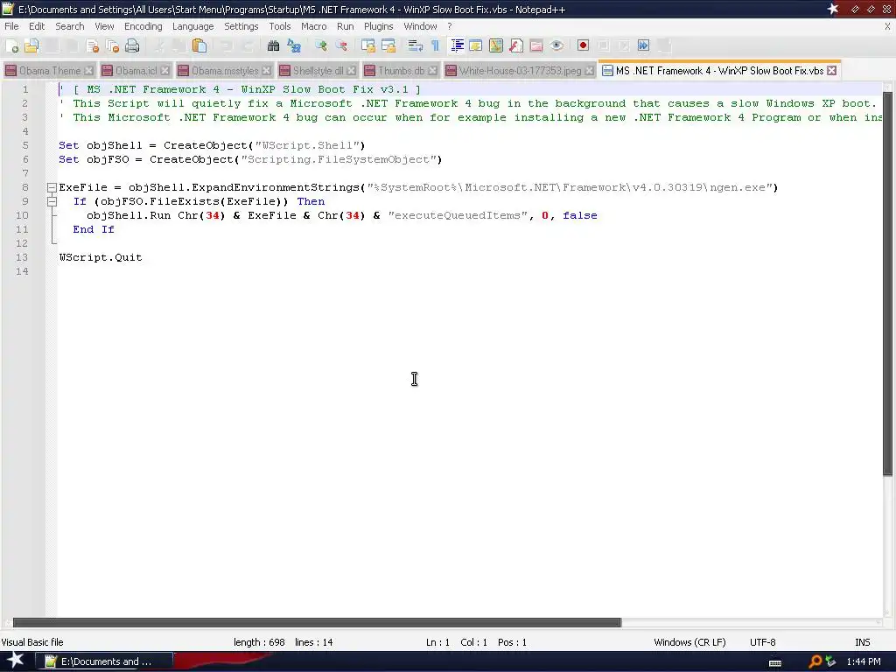
Task: Open the Macro menu
Action: [x=314, y=26]
